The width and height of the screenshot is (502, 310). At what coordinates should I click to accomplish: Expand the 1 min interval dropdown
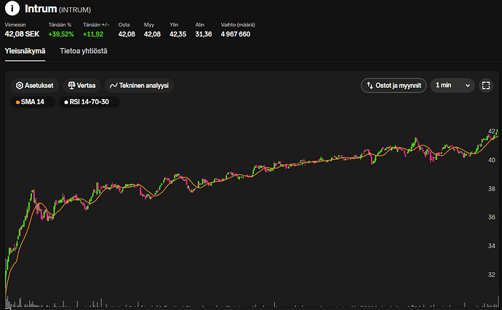pos(453,86)
